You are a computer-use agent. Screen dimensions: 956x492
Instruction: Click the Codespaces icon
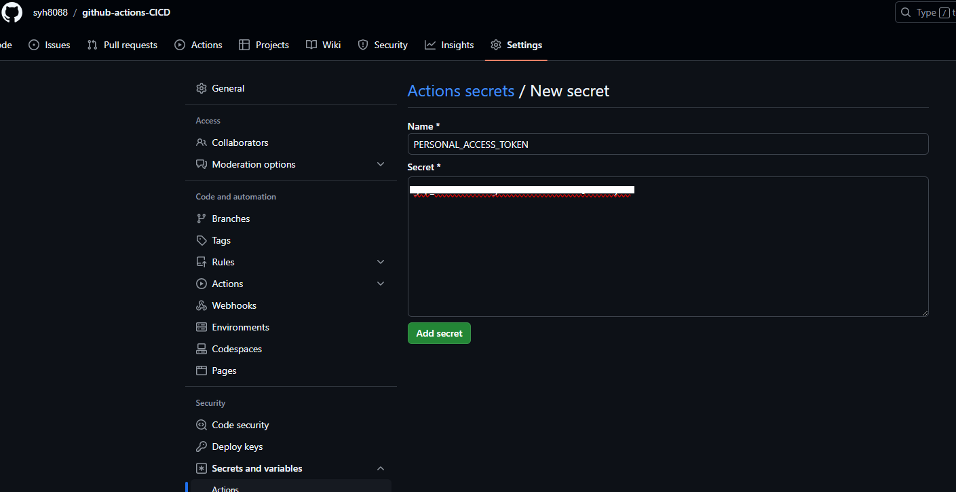[202, 349]
